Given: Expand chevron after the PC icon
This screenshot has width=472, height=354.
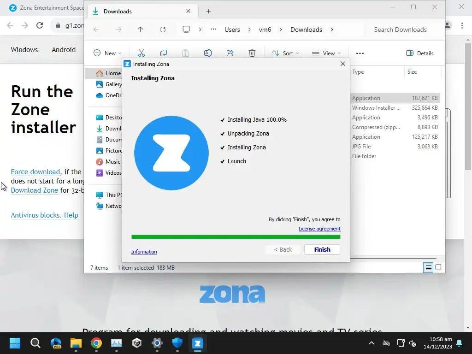Looking at the screenshot, I should (x=200, y=29).
